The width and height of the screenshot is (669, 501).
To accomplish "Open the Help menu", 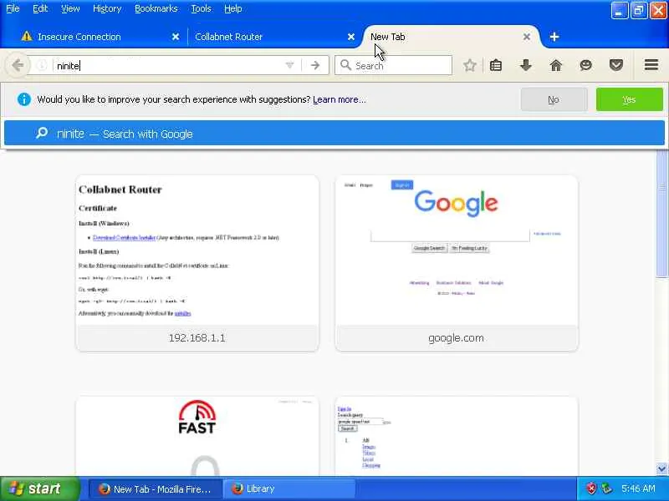I will [233, 8].
